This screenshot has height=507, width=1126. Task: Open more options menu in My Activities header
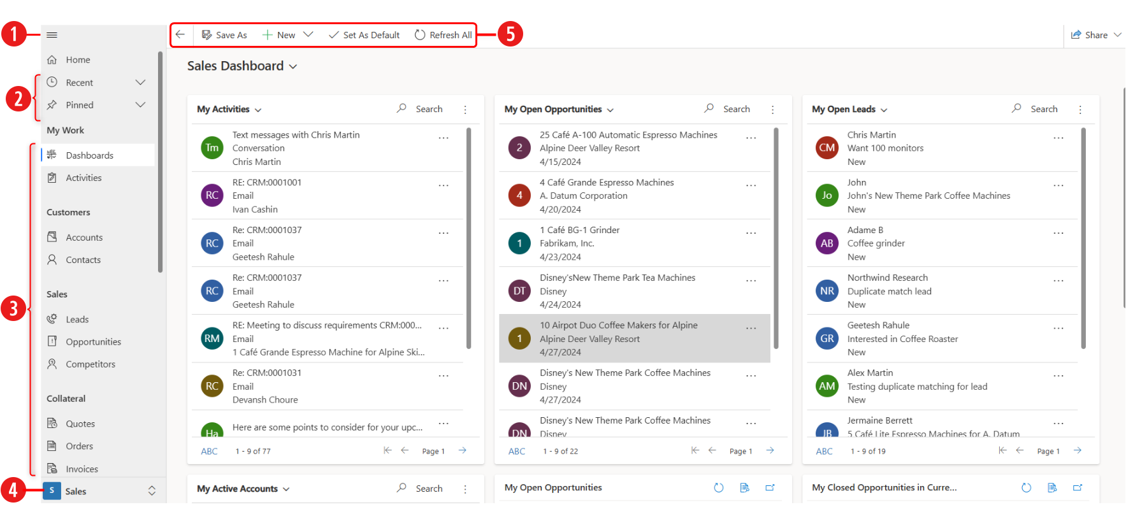pyautogui.click(x=465, y=110)
